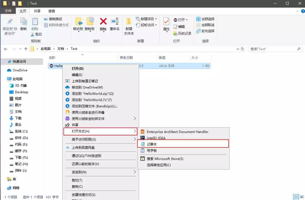305x200 pixels.
Task: Open the recent locations dropdown arrow
Action: pos(20,49)
